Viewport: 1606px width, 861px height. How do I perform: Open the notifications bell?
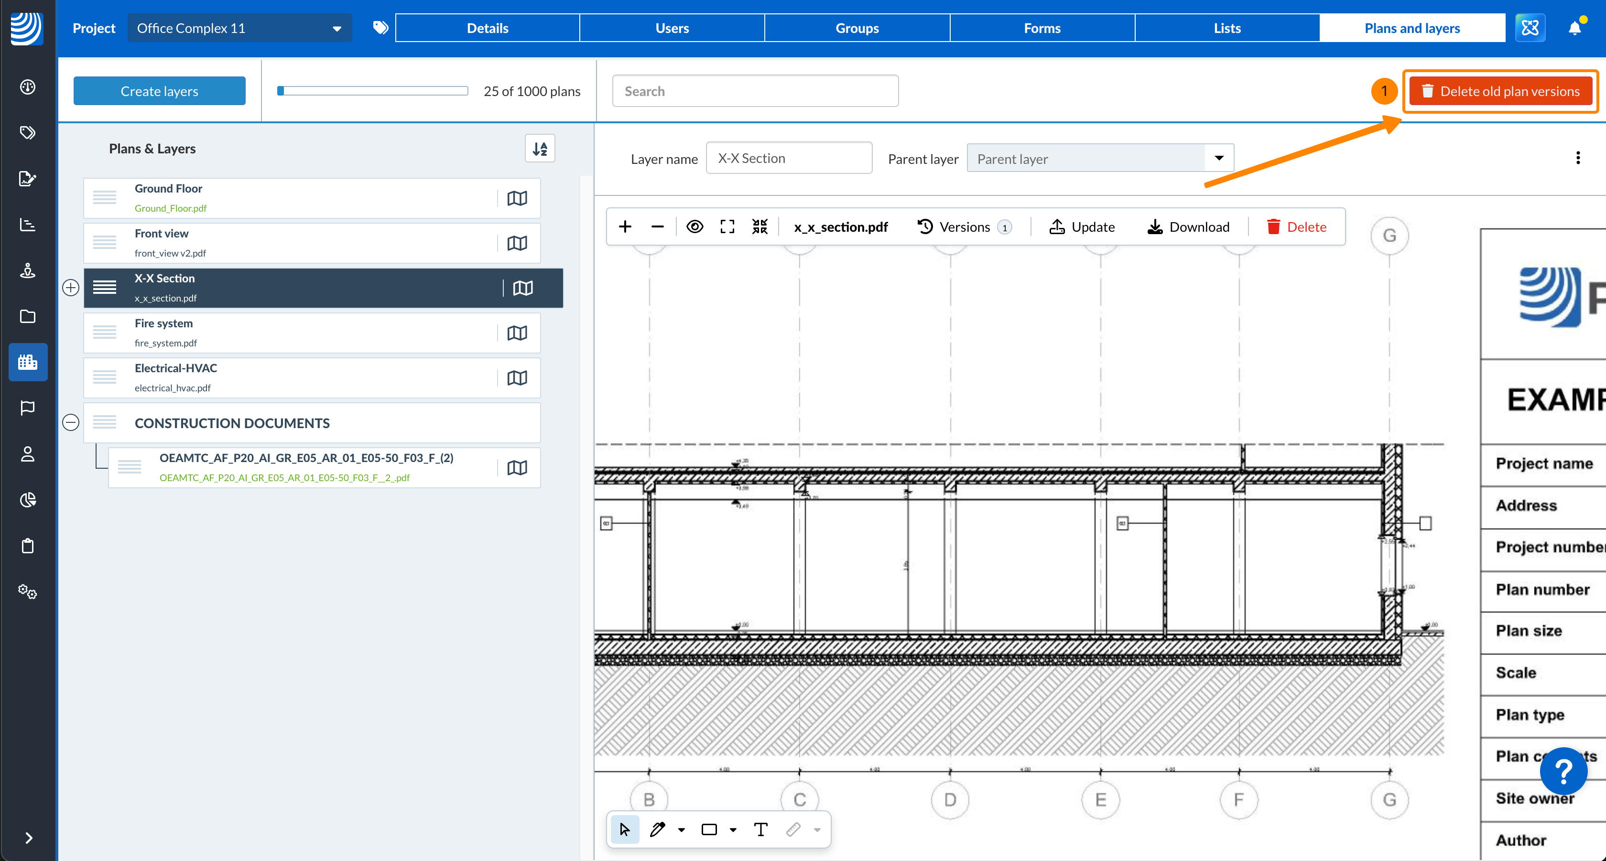click(x=1574, y=28)
